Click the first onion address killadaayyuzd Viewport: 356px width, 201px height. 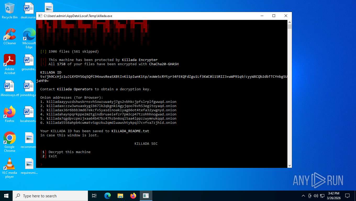112,102
